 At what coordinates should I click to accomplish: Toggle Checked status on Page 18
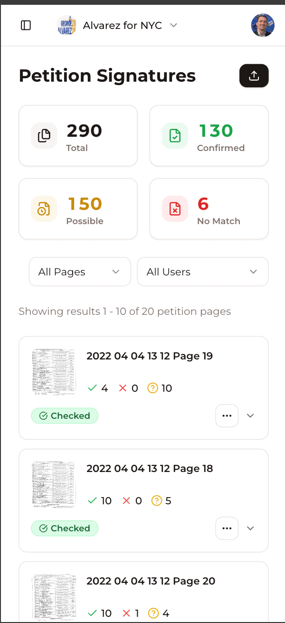point(65,528)
